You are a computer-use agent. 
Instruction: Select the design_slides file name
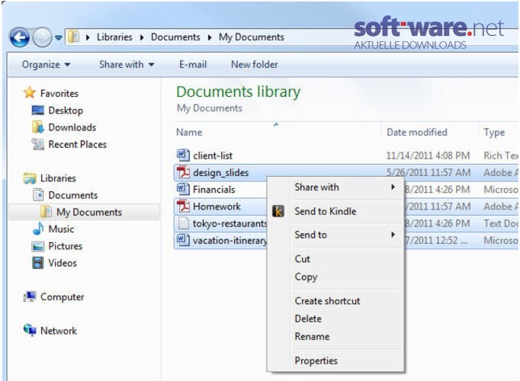(x=220, y=173)
